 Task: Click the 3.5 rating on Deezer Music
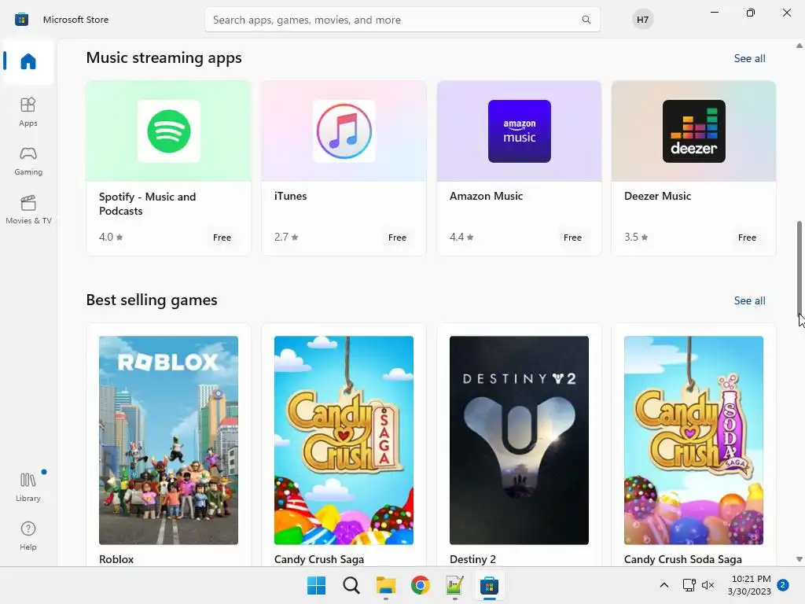(636, 238)
